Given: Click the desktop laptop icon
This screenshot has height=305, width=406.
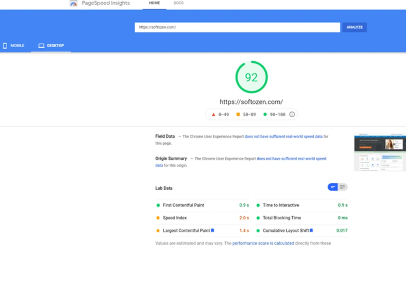Looking at the screenshot, I should (41, 46).
